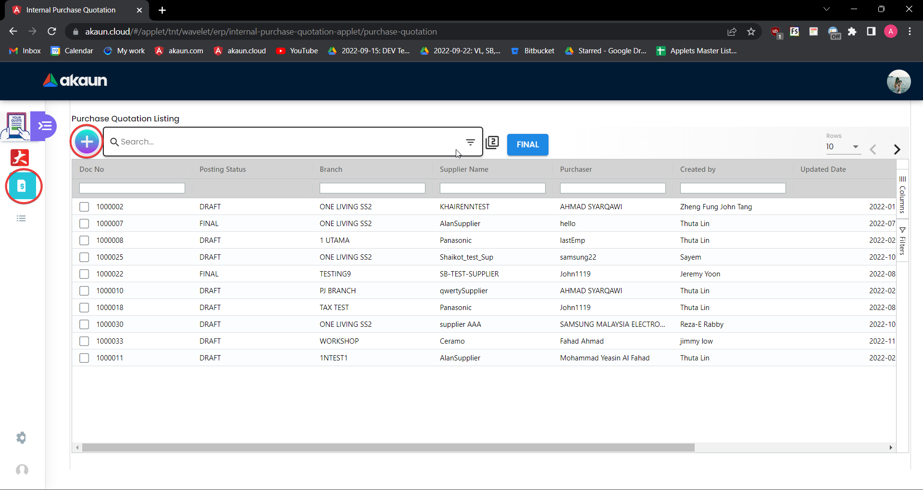Click the multi-select documents icon beside FINAL

tap(492, 143)
